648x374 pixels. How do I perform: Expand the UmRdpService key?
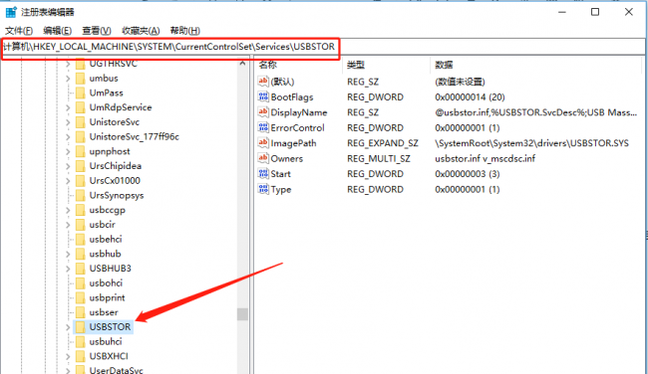click(x=68, y=107)
